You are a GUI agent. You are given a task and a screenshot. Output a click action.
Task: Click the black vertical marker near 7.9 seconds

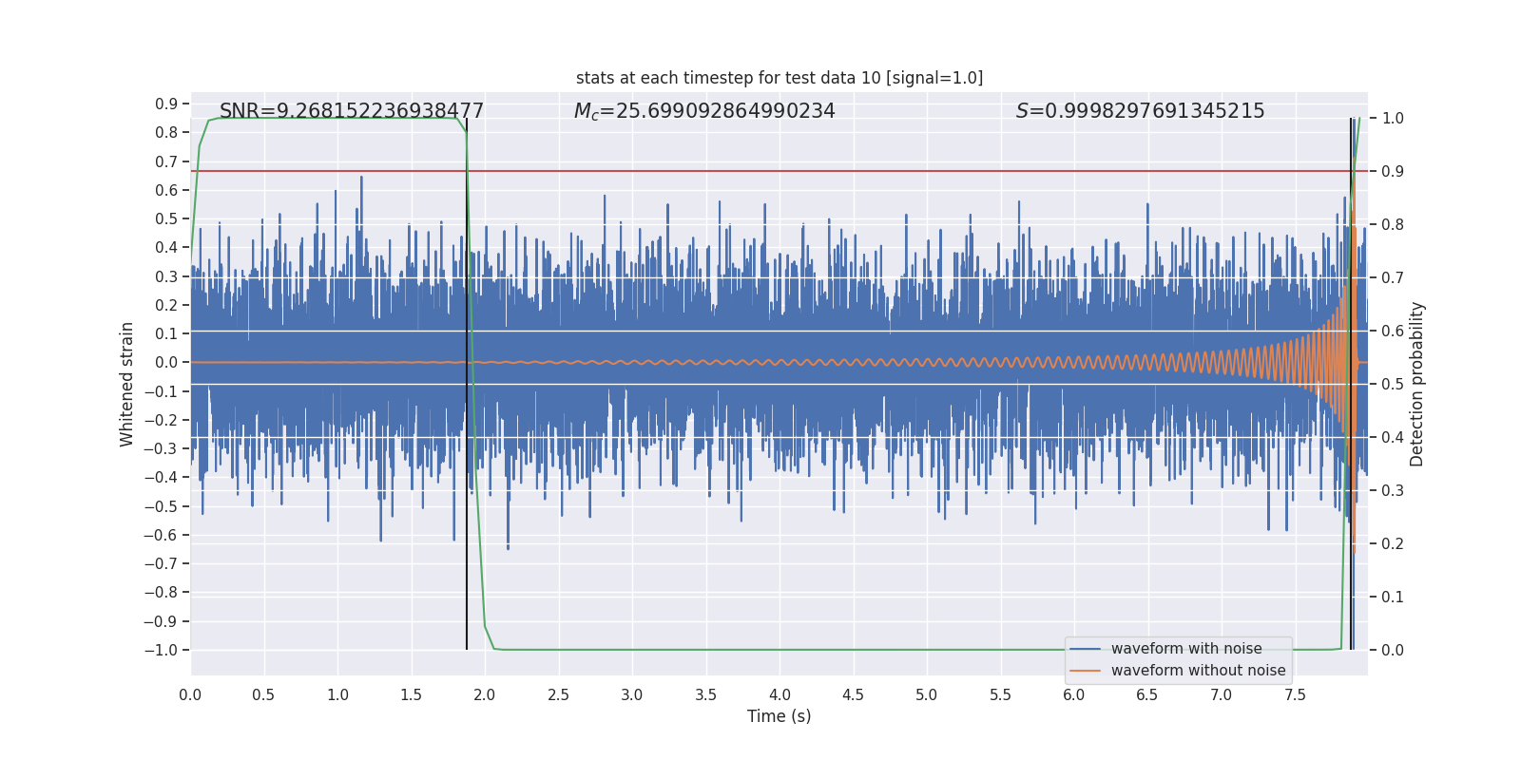(x=1351, y=589)
